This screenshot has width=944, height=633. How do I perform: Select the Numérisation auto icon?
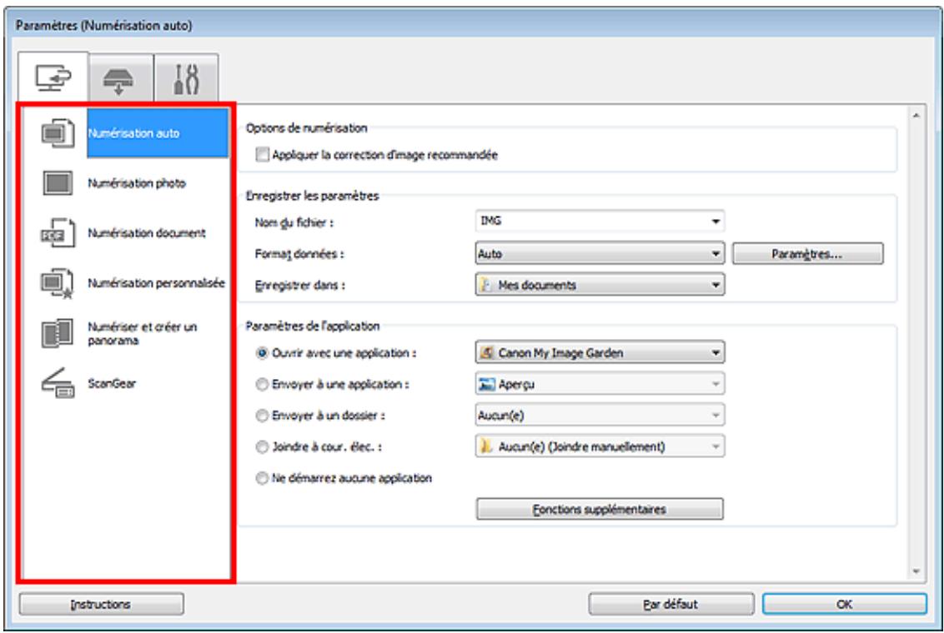point(55,133)
